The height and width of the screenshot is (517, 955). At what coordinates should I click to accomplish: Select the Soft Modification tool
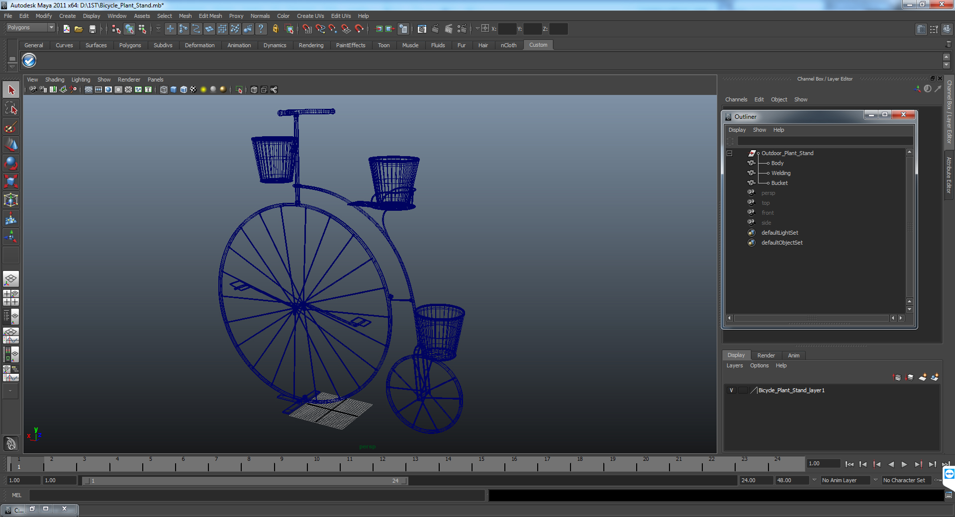(11, 219)
